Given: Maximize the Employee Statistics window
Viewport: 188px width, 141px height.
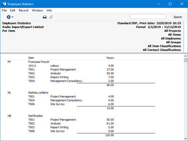Looking at the screenshot, I should click(170, 4).
